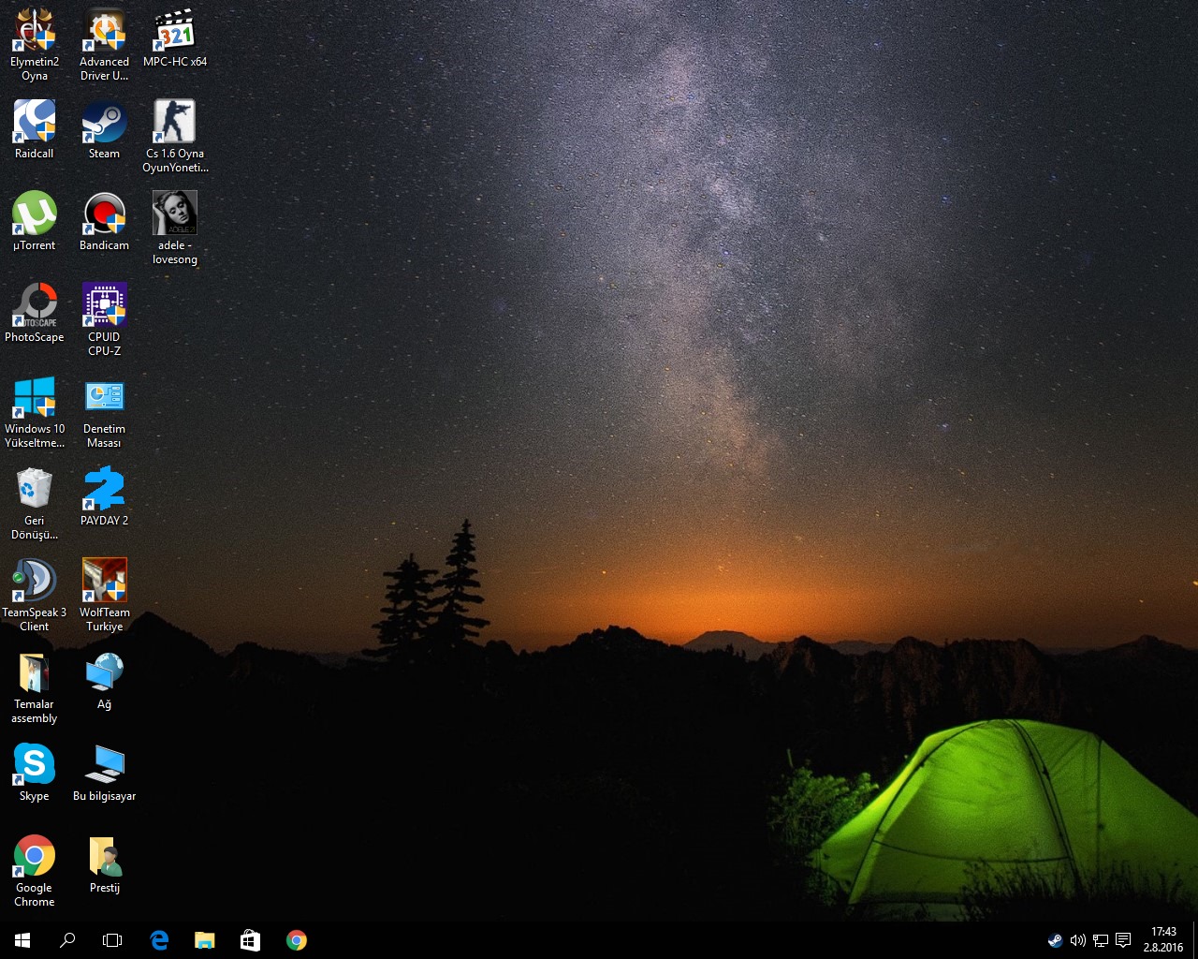1198x959 pixels.
Task: Open the Elymetin2 Oyna shortcut
Action: pyautogui.click(x=35, y=44)
